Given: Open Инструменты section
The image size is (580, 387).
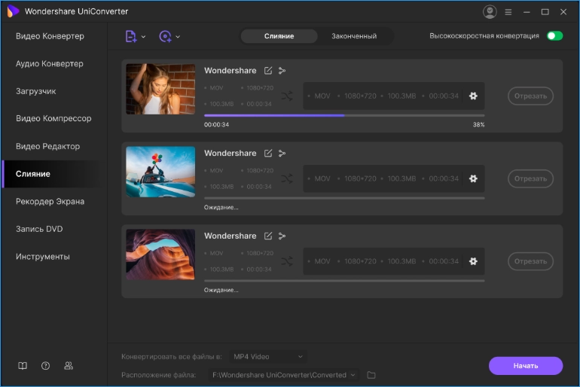Looking at the screenshot, I should 42,257.
